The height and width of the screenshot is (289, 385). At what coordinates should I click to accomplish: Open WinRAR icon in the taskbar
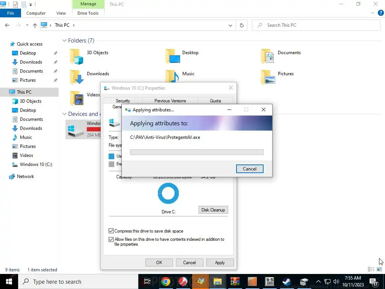pyautogui.click(x=235, y=281)
